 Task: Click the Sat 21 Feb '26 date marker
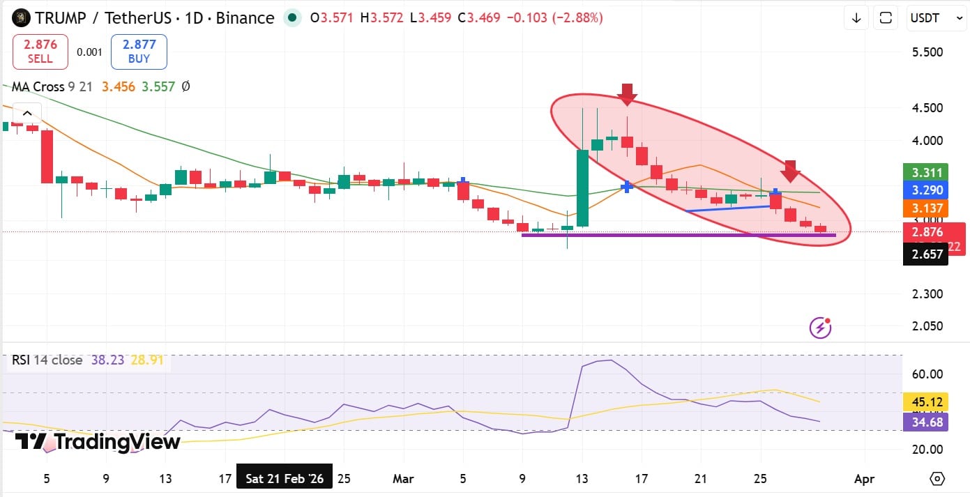(x=284, y=477)
